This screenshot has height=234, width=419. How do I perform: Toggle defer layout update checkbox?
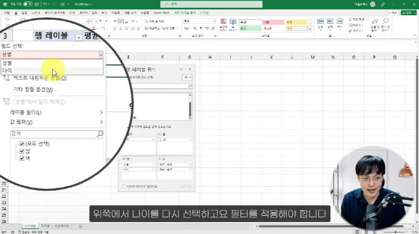click(124, 186)
